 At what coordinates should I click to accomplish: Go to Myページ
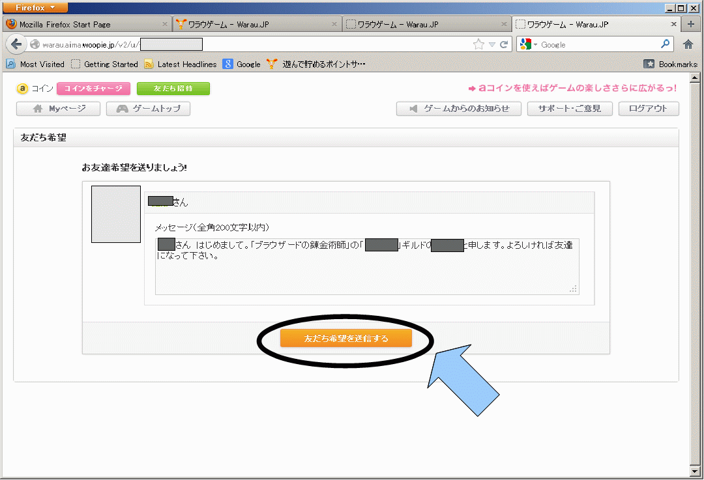click(x=59, y=109)
